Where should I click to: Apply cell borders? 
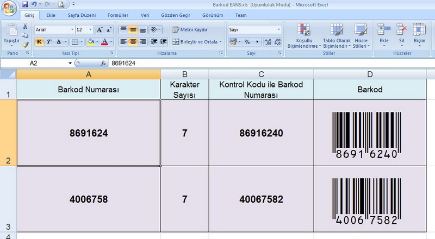[x=74, y=42]
